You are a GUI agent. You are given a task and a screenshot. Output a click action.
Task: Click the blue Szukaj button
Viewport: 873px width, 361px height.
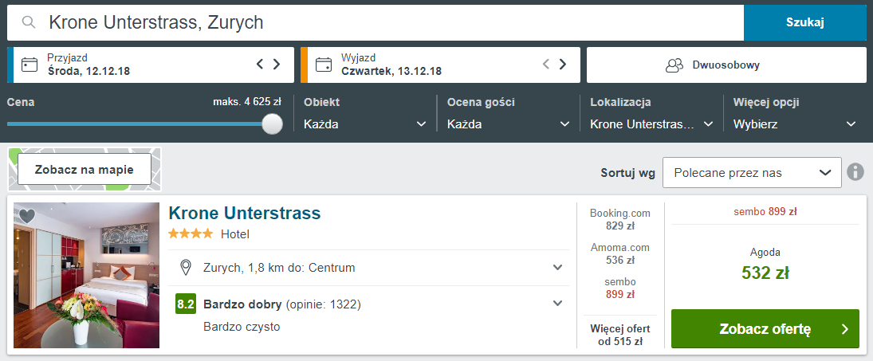804,22
